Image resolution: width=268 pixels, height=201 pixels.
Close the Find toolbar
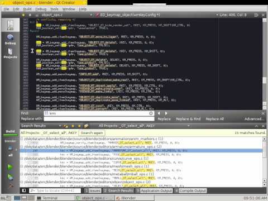tap(263, 113)
